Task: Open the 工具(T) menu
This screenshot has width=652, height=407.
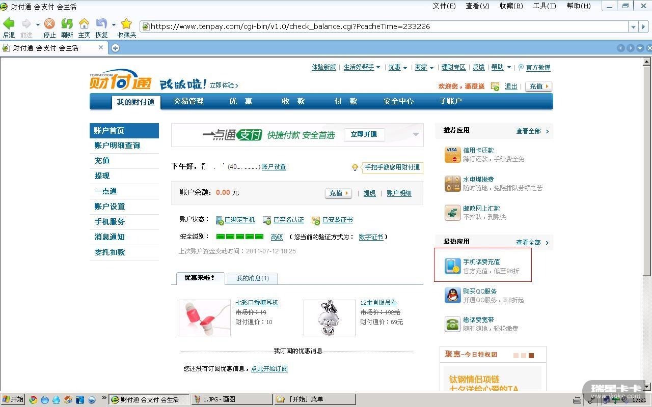Action: [545, 6]
